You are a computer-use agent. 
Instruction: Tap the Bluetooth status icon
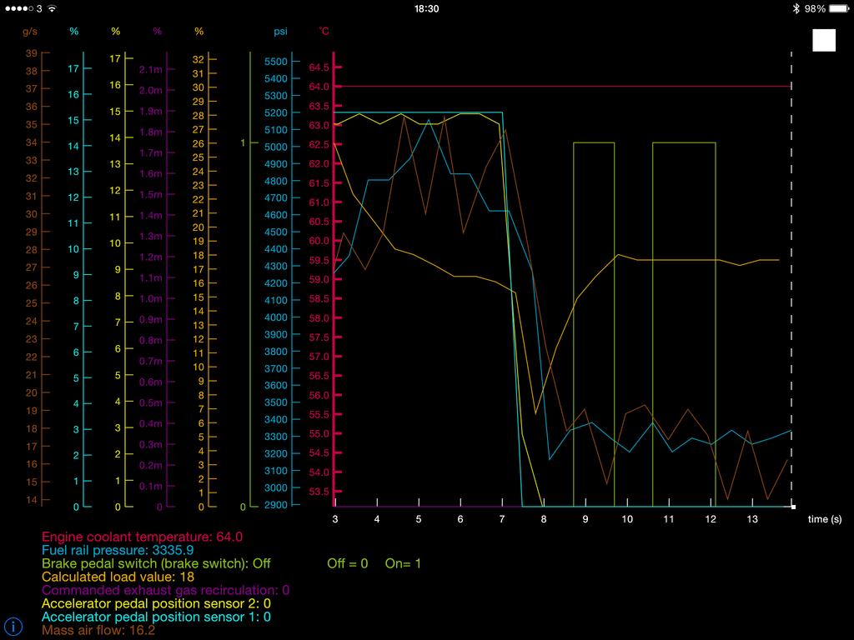796,9
